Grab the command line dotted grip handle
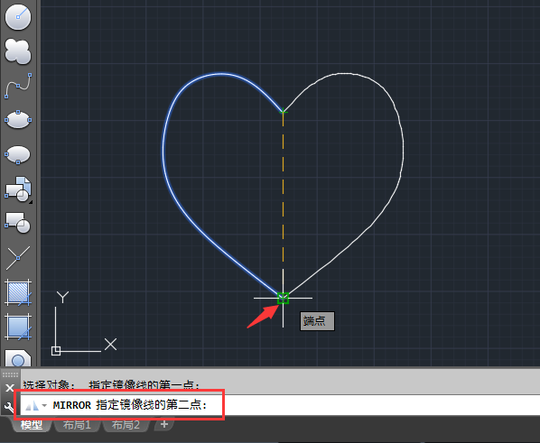The image size is (540, 443). (x=10, y=374)
